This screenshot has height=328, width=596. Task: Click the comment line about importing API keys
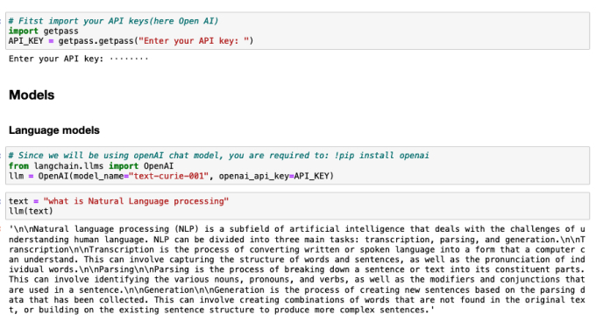(113, 21)
